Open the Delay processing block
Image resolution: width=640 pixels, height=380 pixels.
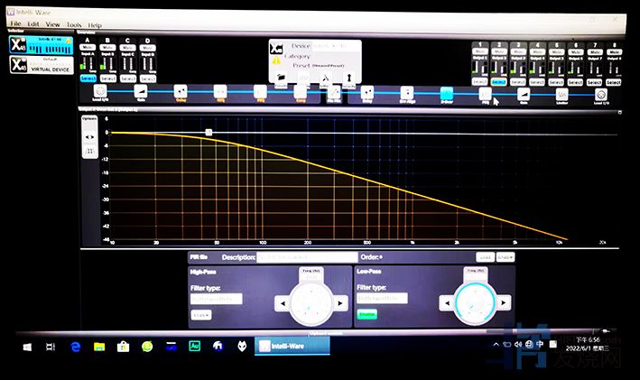click(180, 92)
